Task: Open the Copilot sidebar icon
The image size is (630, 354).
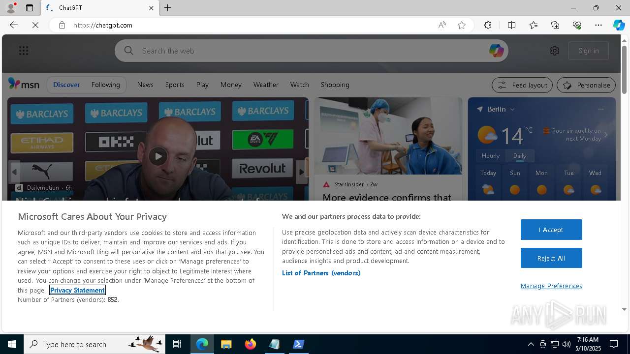Action: [x=619, y=25]
